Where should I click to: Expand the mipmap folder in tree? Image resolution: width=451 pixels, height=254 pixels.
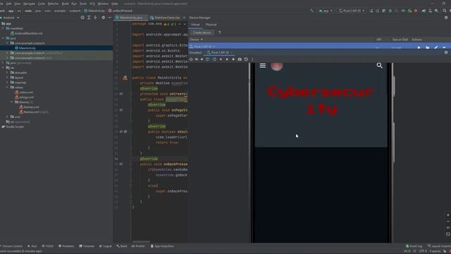8,83
